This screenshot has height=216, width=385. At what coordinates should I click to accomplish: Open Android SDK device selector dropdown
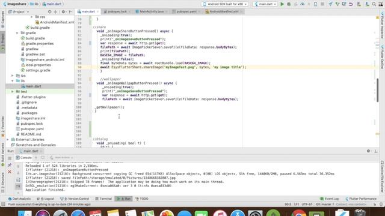224,4
